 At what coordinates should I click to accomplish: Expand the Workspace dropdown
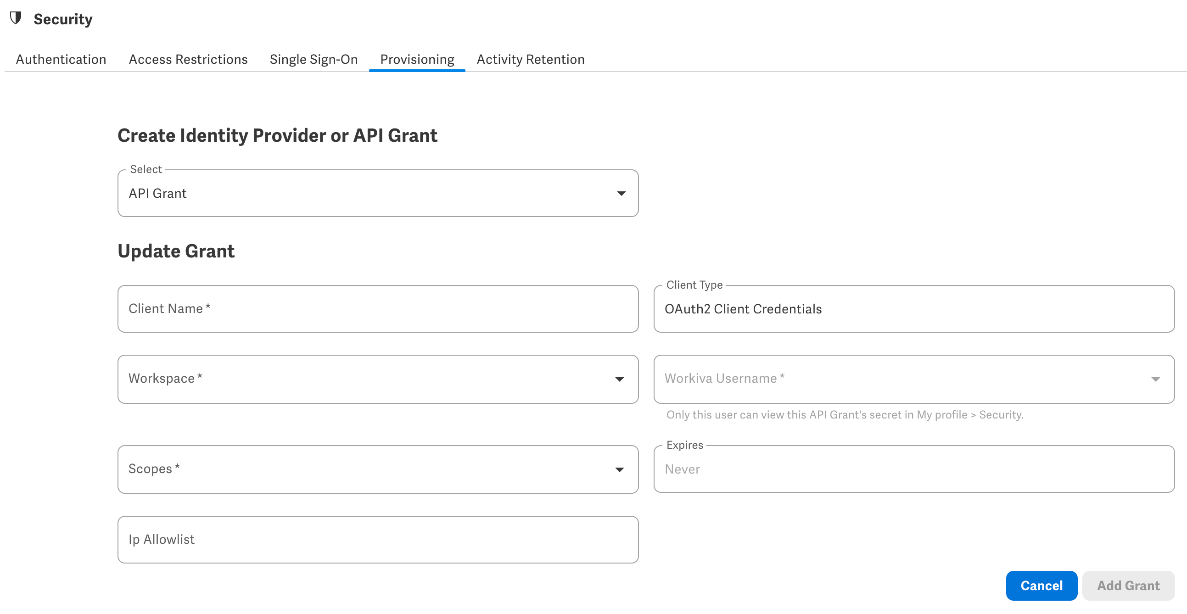pyautogui.click(x=378, y=379)
